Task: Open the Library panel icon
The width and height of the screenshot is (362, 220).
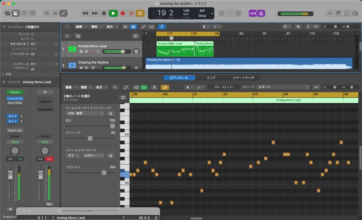Action: coord(7,13)
